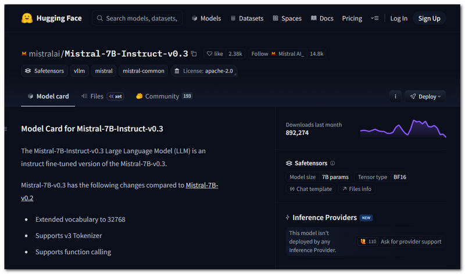465x274 pixels.
Task: Follow the Mistral AI organization
Action: click(260, 53)
